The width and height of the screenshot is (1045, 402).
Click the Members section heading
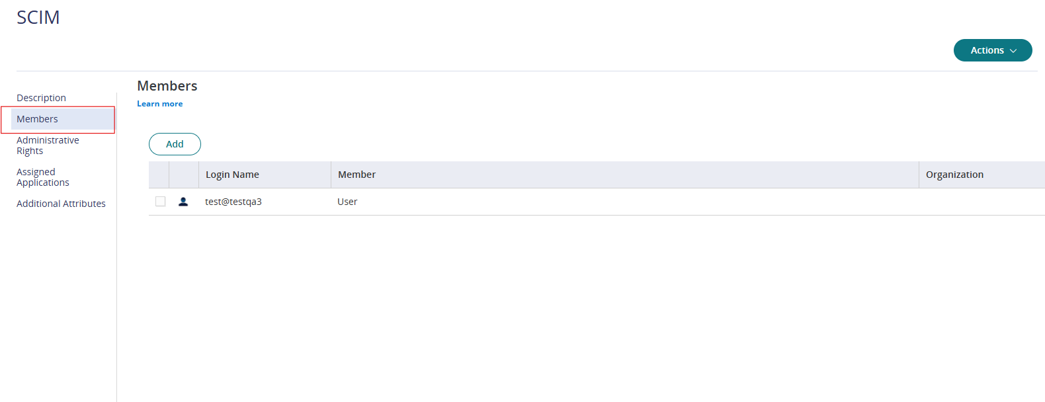167,86
